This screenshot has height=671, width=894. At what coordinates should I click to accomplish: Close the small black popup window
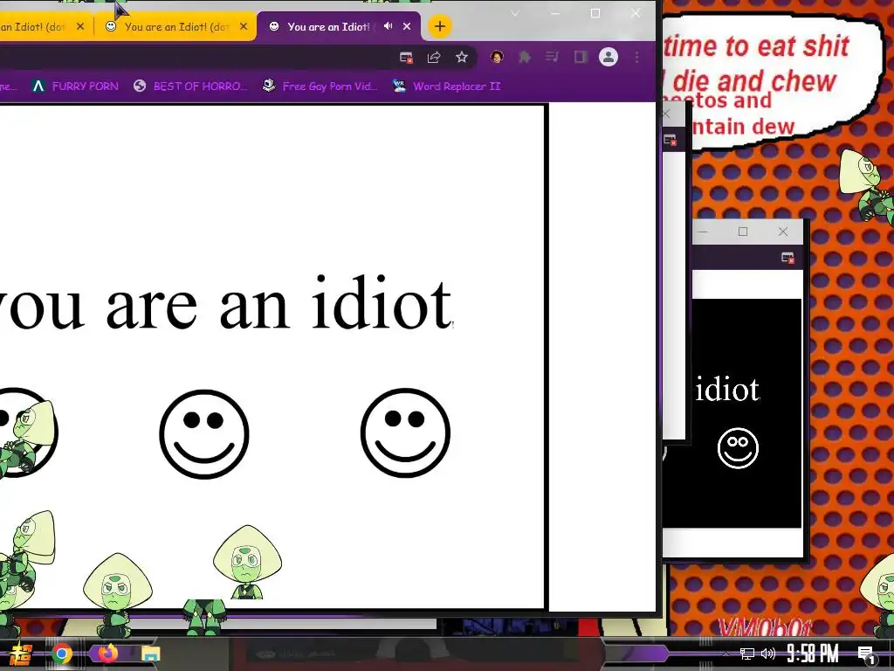pyautogui.click(x=783, y=232)
